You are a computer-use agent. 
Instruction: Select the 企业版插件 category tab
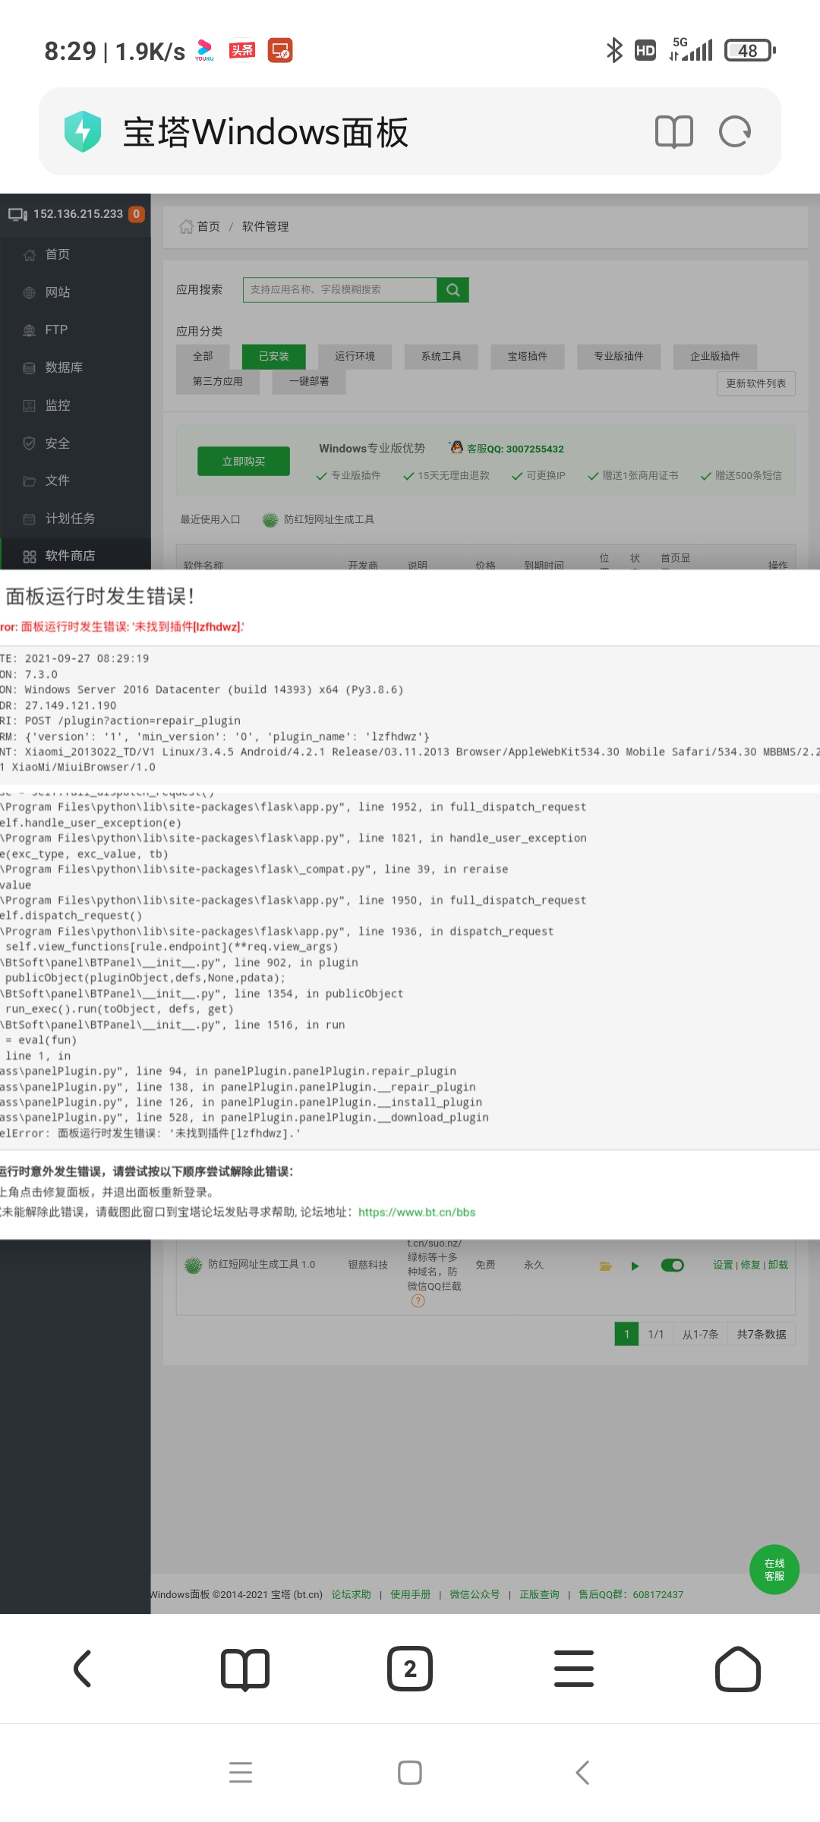click(x=715, y=356)
